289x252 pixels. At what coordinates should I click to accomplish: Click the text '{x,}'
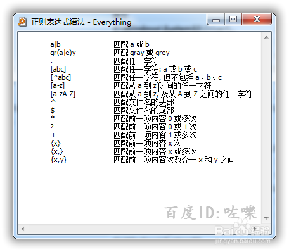(57, 151)
